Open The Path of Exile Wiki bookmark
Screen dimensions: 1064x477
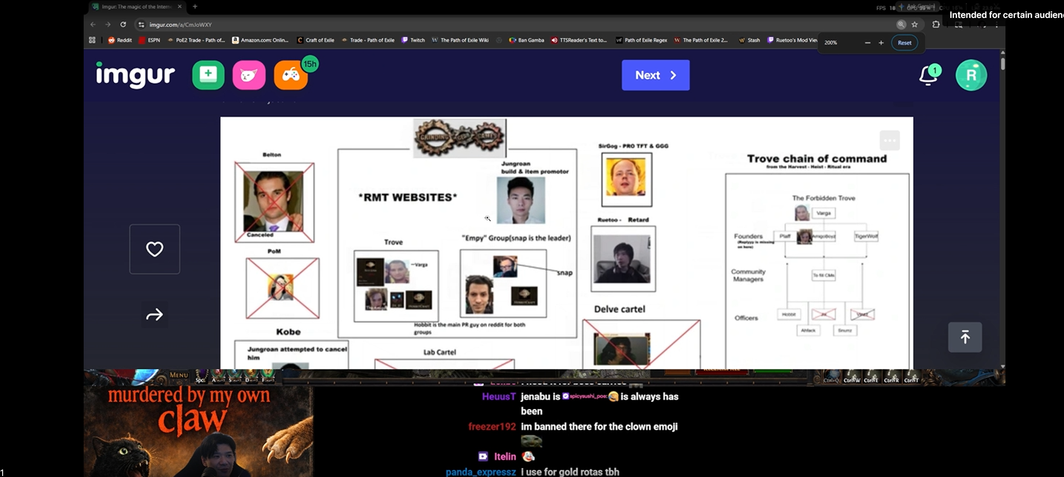[460, 40]
